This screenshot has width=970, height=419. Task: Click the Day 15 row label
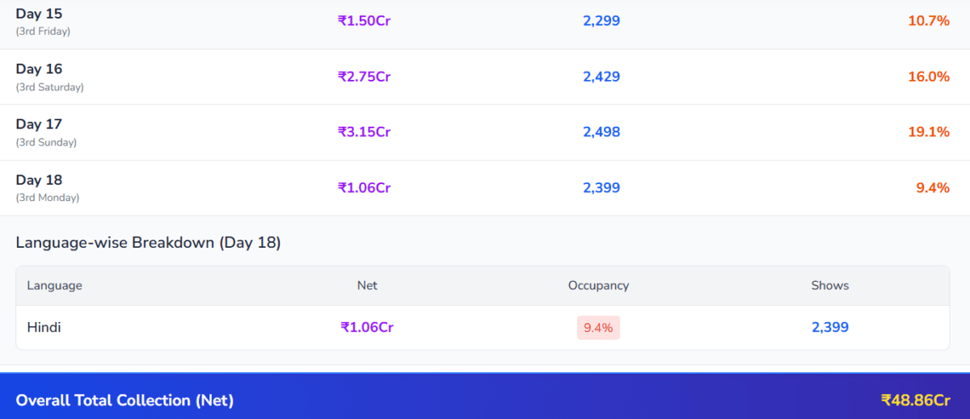[39, 15]
